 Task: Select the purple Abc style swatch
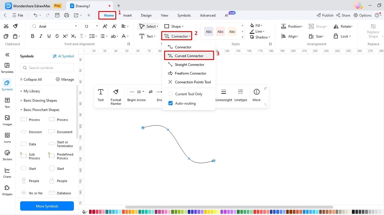tap(209, 31)
